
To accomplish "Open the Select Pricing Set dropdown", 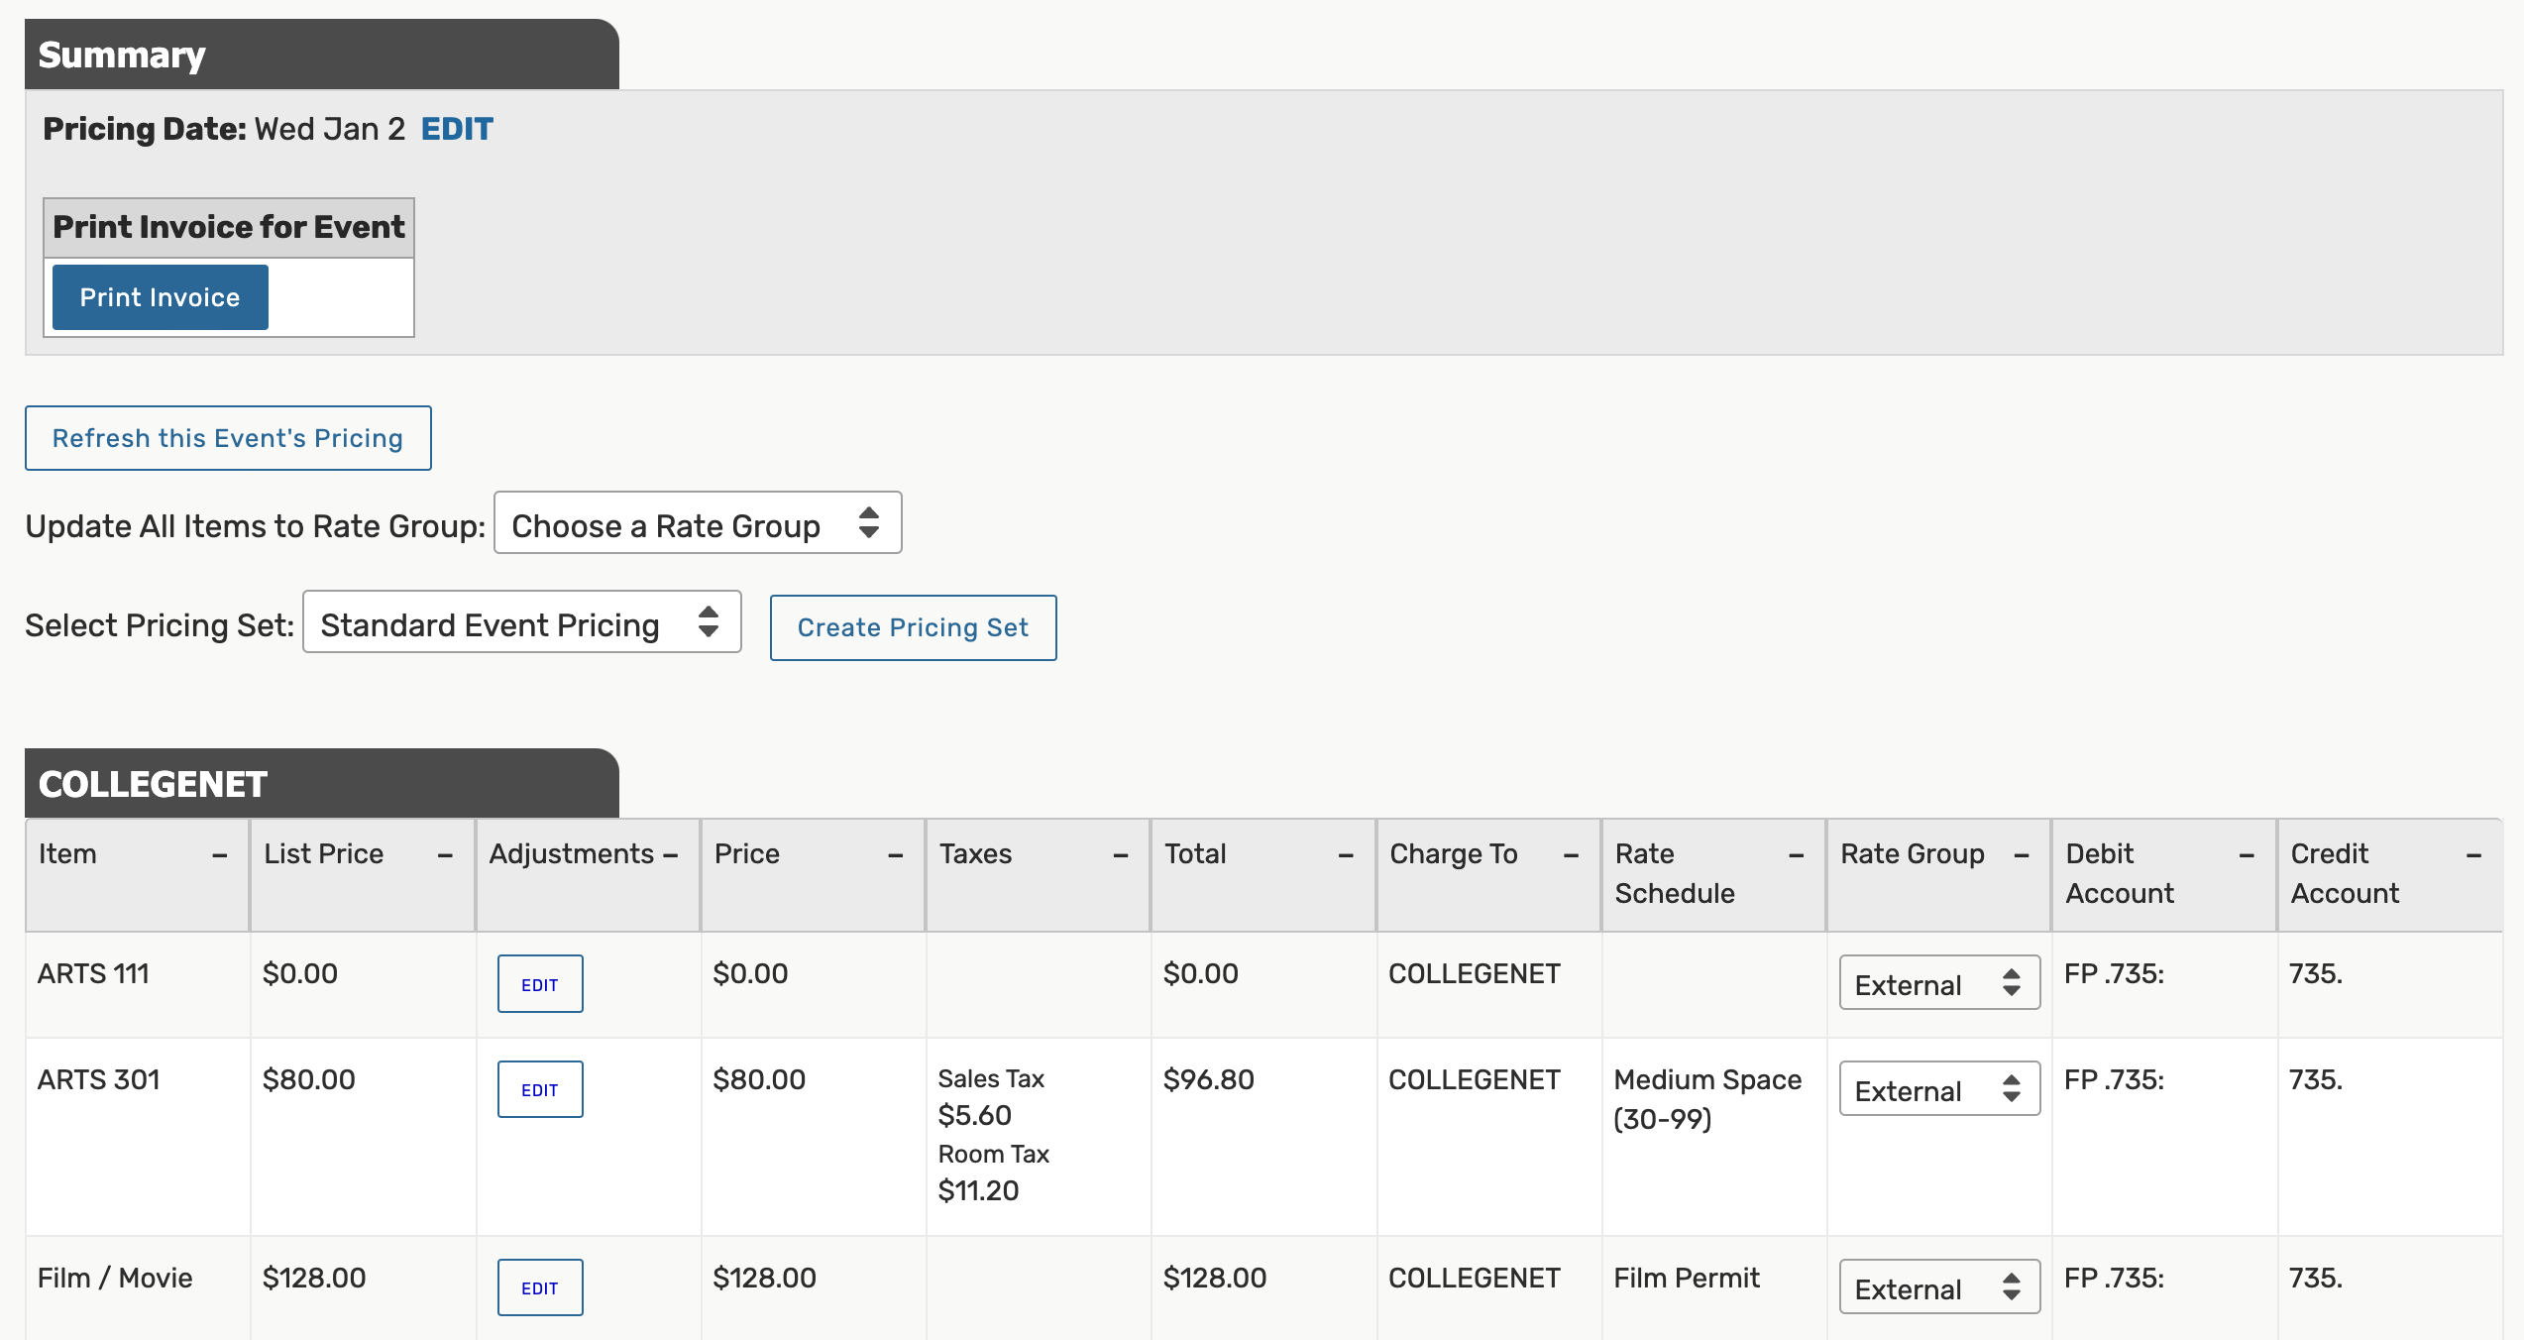I will point(521,623).
